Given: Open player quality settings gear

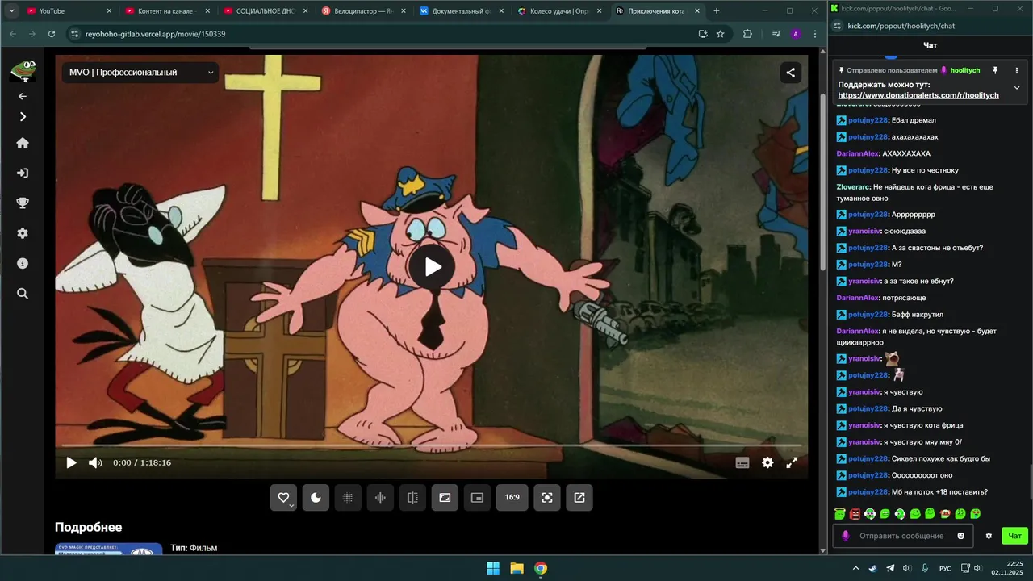Looking at the screenshot, I should (767, 462).
